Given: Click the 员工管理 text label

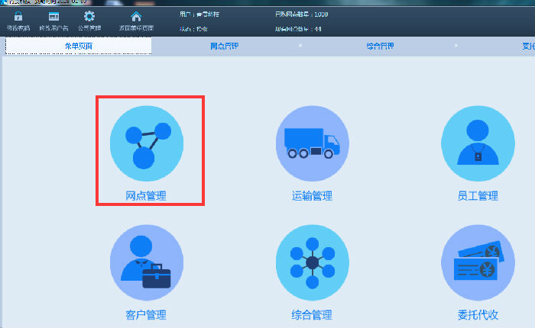Looking at the screenshot, I should tap(477, 196).
